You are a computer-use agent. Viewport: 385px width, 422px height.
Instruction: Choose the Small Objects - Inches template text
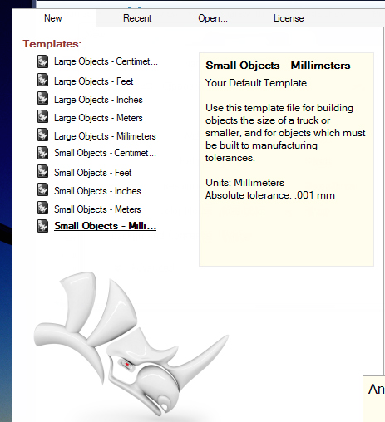97,191
